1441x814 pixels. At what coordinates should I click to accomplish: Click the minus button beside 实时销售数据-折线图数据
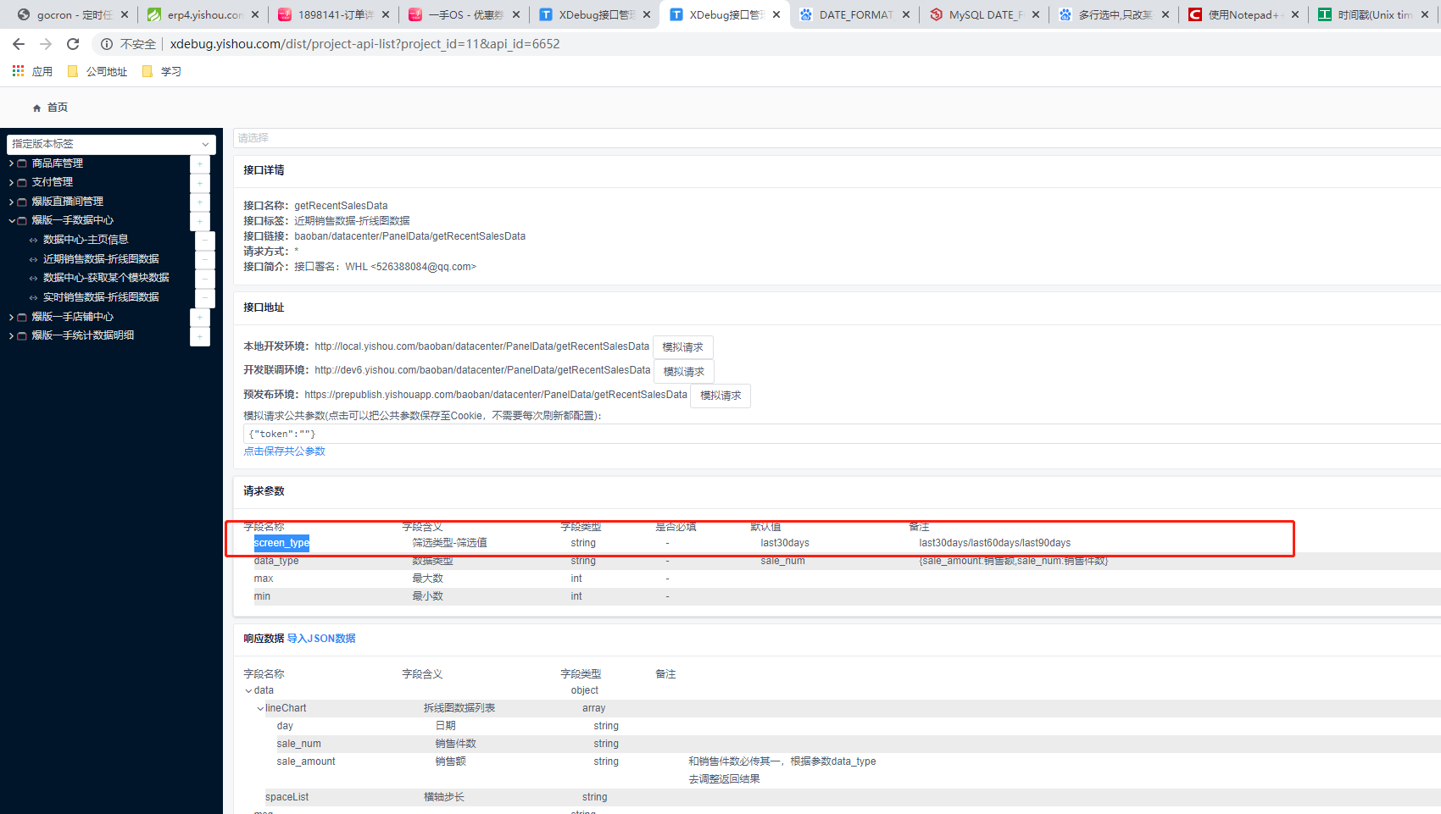[205, 297]
